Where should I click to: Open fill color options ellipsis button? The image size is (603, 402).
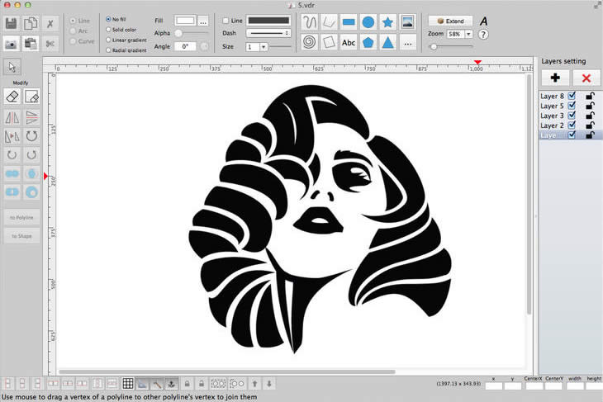(x=203, y=21)
